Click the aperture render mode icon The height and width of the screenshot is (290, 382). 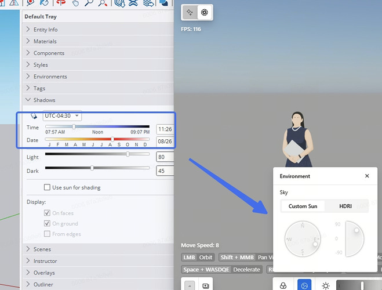click(205, 12)
